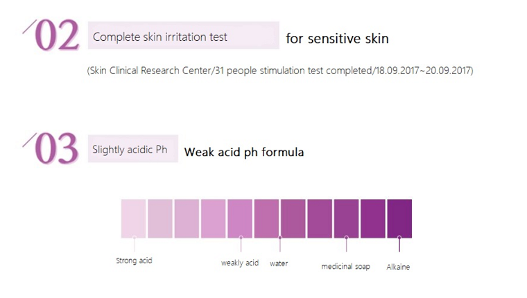Click the fourth pH color swatch
Screen dimensions: 527x298
pyautogui.click(x=213, y=218)
